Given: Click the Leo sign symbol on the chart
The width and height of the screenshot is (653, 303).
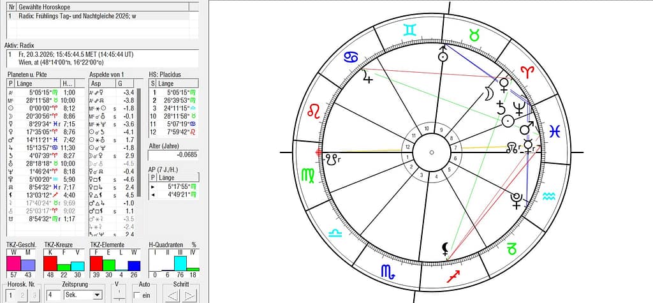Looking at the screenshot, I should click(x=314, y=113).
